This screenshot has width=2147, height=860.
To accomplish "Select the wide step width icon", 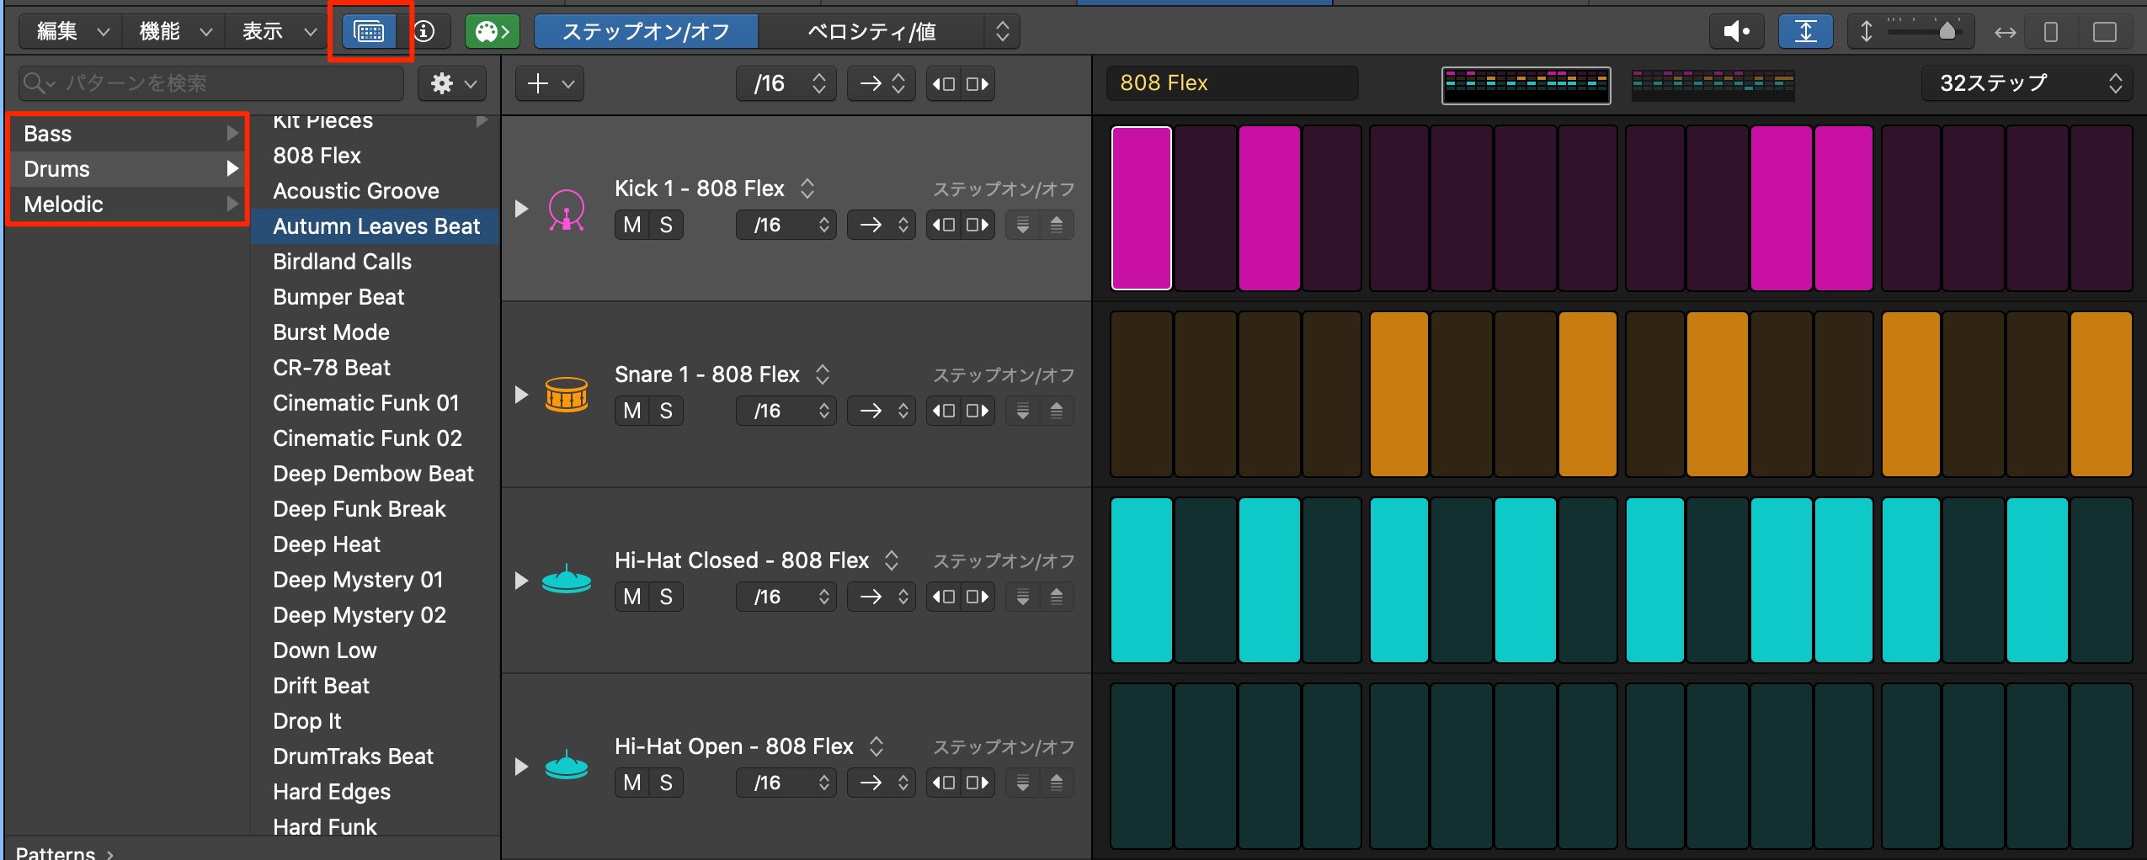I will click(2104, 32).
